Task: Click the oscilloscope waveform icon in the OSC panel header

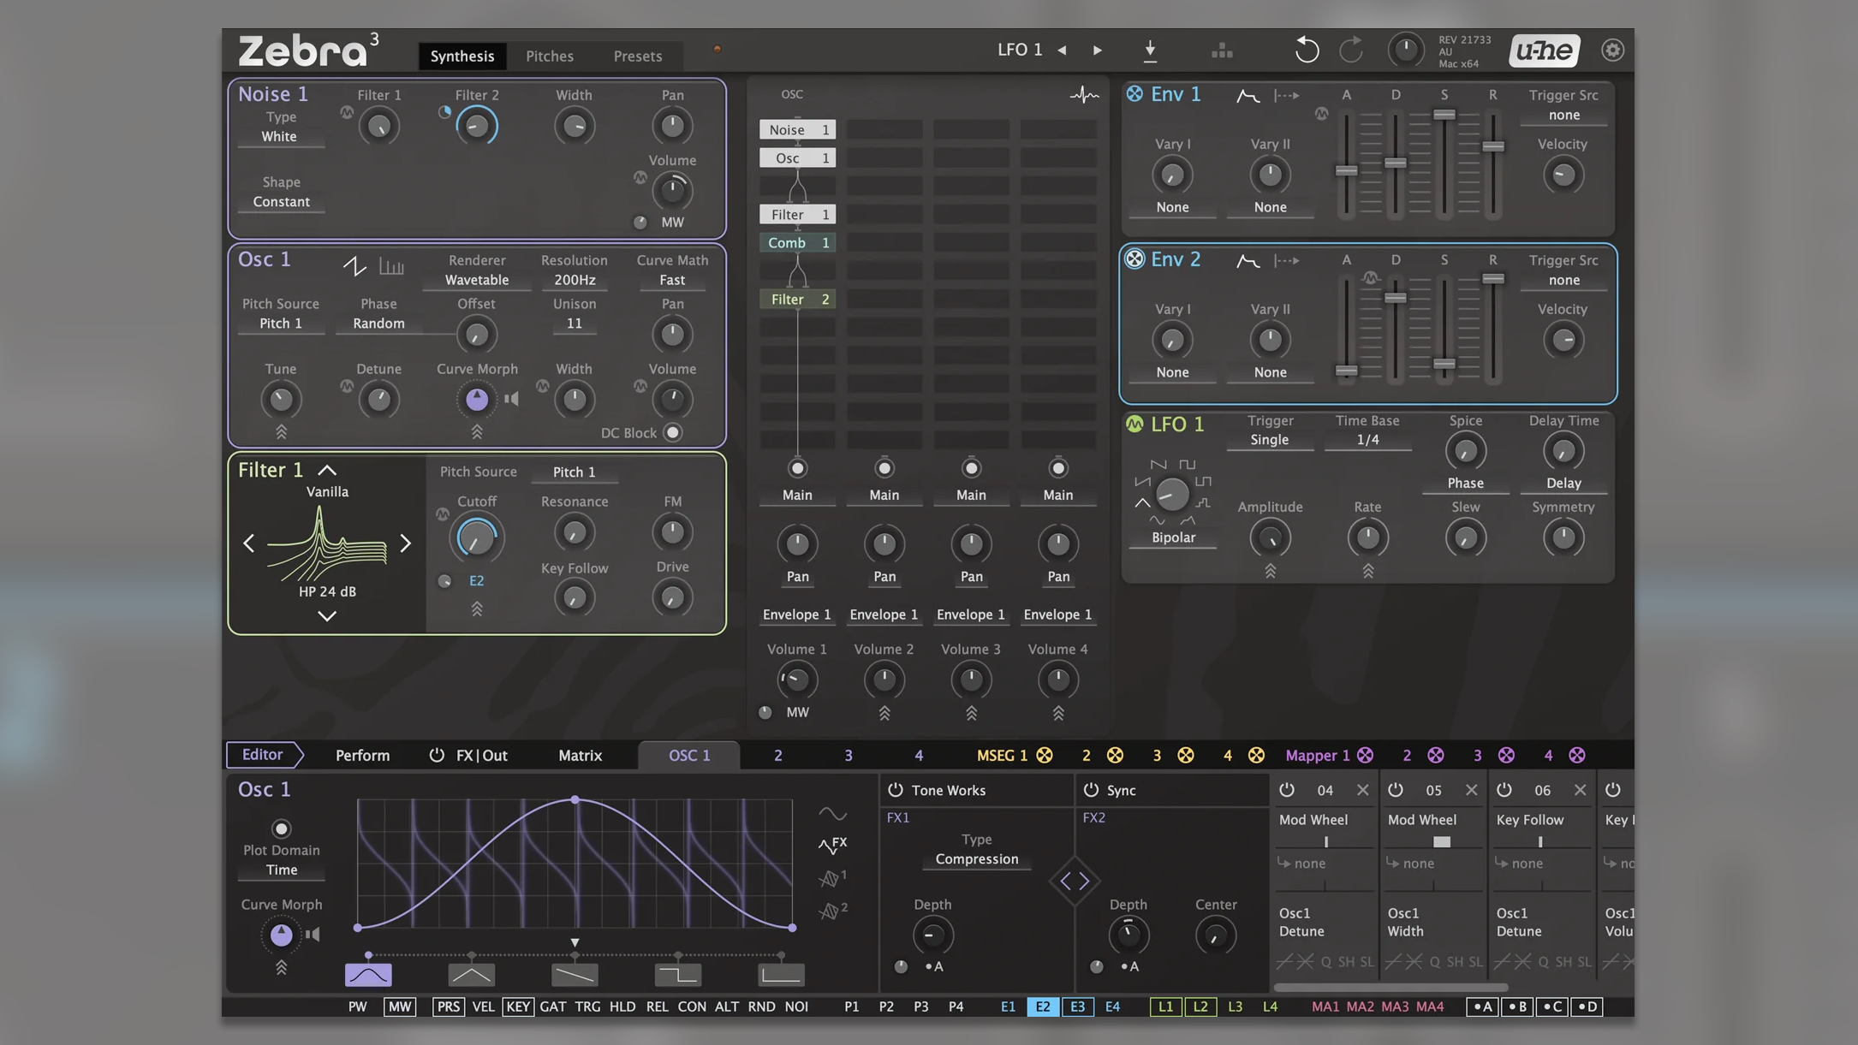Action: [1084, 94]
